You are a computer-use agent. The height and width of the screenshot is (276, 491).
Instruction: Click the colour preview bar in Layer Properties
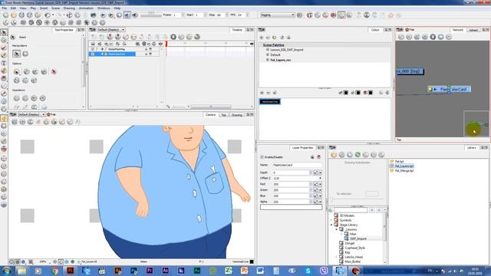coord(291,207)
